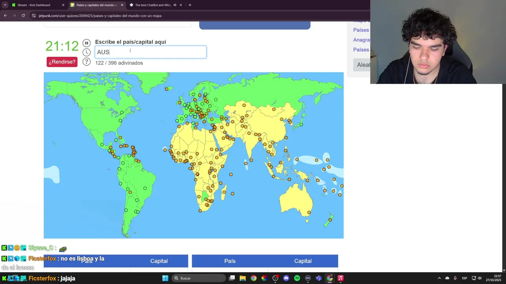Open File Explorer from the taskbar
The image size is (506, 284).
point(243,278)
